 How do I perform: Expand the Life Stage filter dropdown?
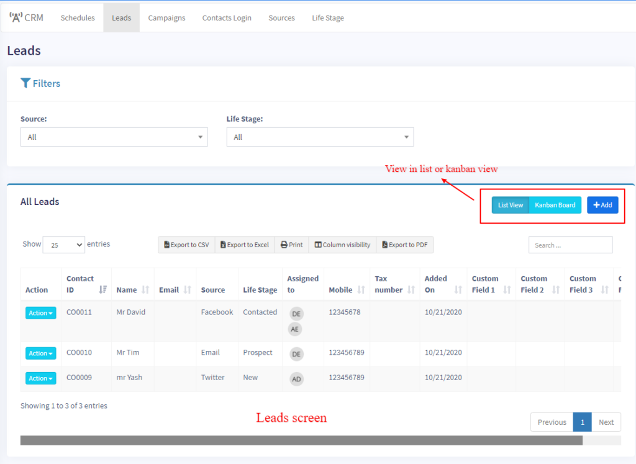tap(320, 137)
